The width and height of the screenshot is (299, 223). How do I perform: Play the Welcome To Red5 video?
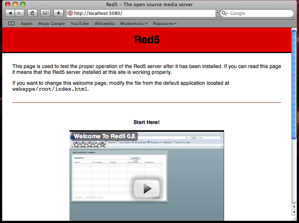pos(147,188)
